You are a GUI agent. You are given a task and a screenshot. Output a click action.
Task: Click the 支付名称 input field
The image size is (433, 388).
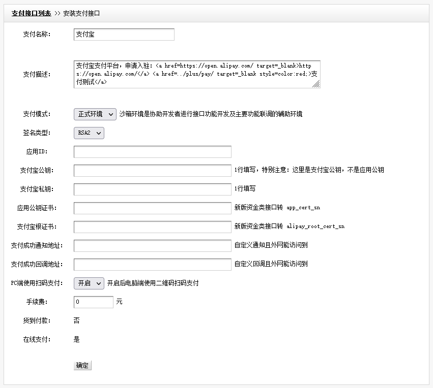point(124,35)
